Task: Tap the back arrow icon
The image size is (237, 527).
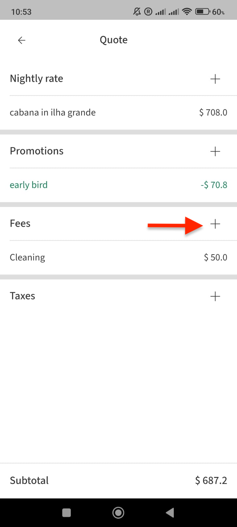Action: (x=22, y=40)
